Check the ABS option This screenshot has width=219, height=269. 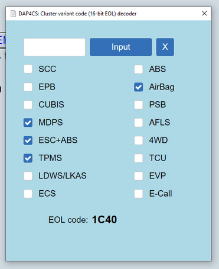click(139, 69)
